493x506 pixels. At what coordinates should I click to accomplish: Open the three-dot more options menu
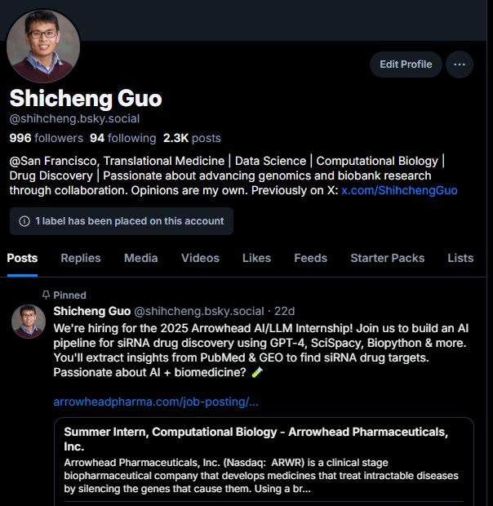click(x=459, y=64)
